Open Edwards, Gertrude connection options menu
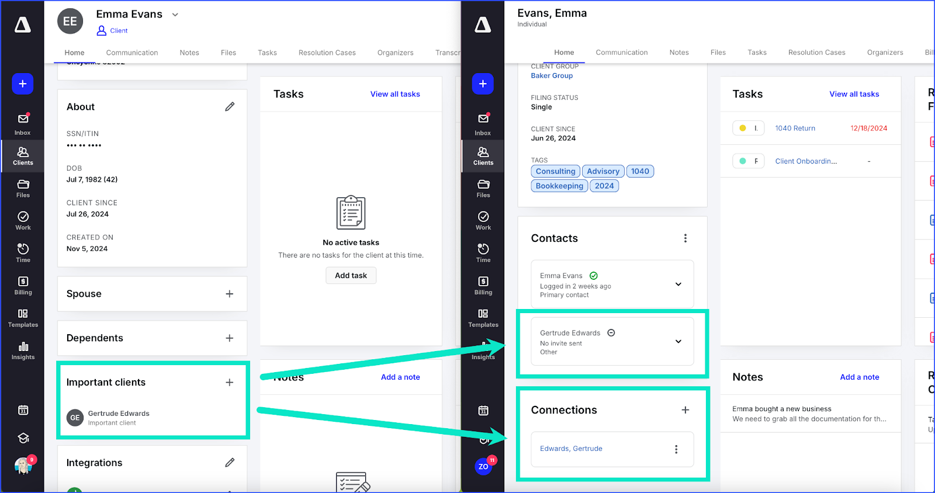The height and width of the screenshot is (493, 935). point(676,449)
